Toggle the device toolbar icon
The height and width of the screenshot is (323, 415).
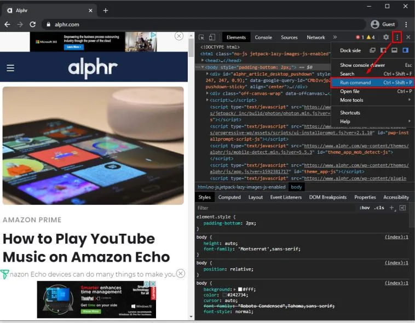pos(212,37)
